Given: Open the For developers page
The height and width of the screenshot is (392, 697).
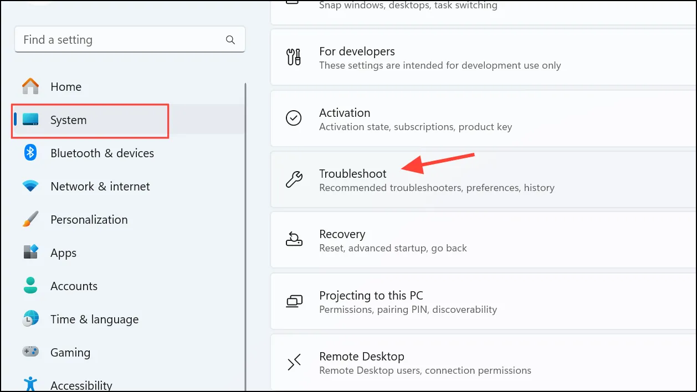Looking at the screenshot, I should [x=484, y=58].
